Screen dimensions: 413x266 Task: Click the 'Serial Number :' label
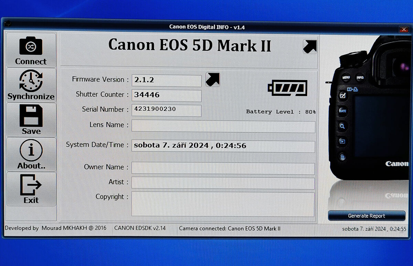105,109
